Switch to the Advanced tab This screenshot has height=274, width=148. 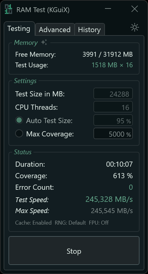coord(55,29)
